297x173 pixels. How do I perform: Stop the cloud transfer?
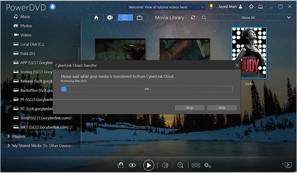190,108
